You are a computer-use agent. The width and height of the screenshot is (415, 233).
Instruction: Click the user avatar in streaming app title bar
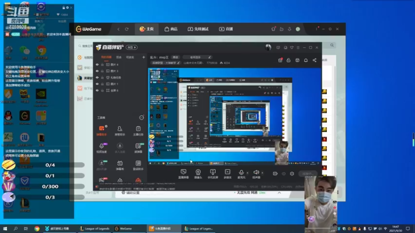point(268,47)
